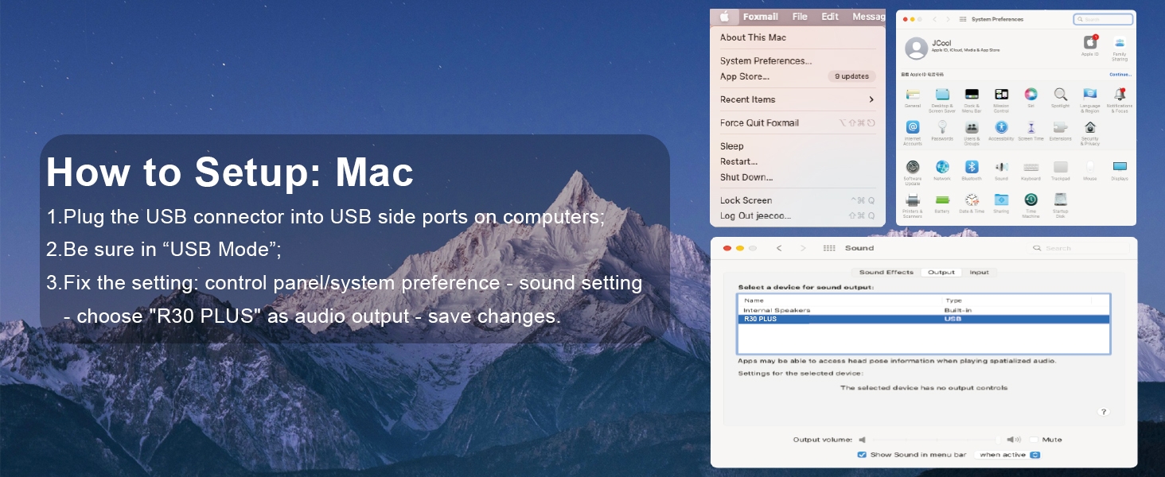Screen dimensions: 1165x477
Task: Enable the Mute checkbox
Action: click(x=1034, y=440)
